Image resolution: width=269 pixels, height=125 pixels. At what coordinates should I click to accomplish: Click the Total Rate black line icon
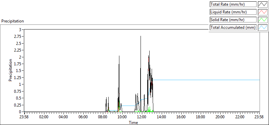[263, 4]
